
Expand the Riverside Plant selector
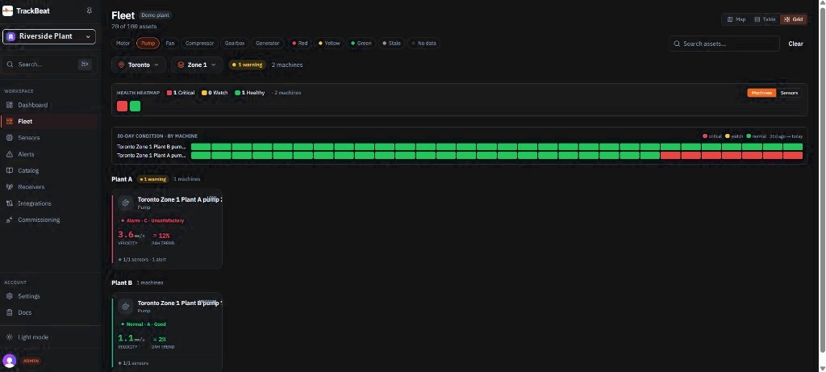click(x=49, y=36)
